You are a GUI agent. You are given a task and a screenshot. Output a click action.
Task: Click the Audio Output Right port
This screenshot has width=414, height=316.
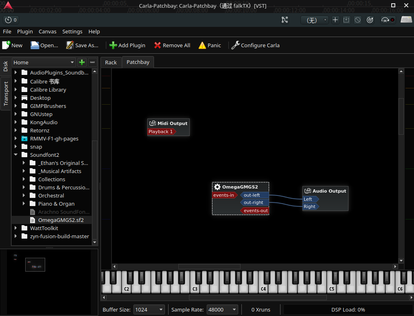(x=311, y=206)
